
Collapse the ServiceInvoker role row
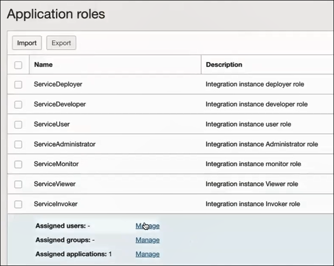click(x=55, y=204)
